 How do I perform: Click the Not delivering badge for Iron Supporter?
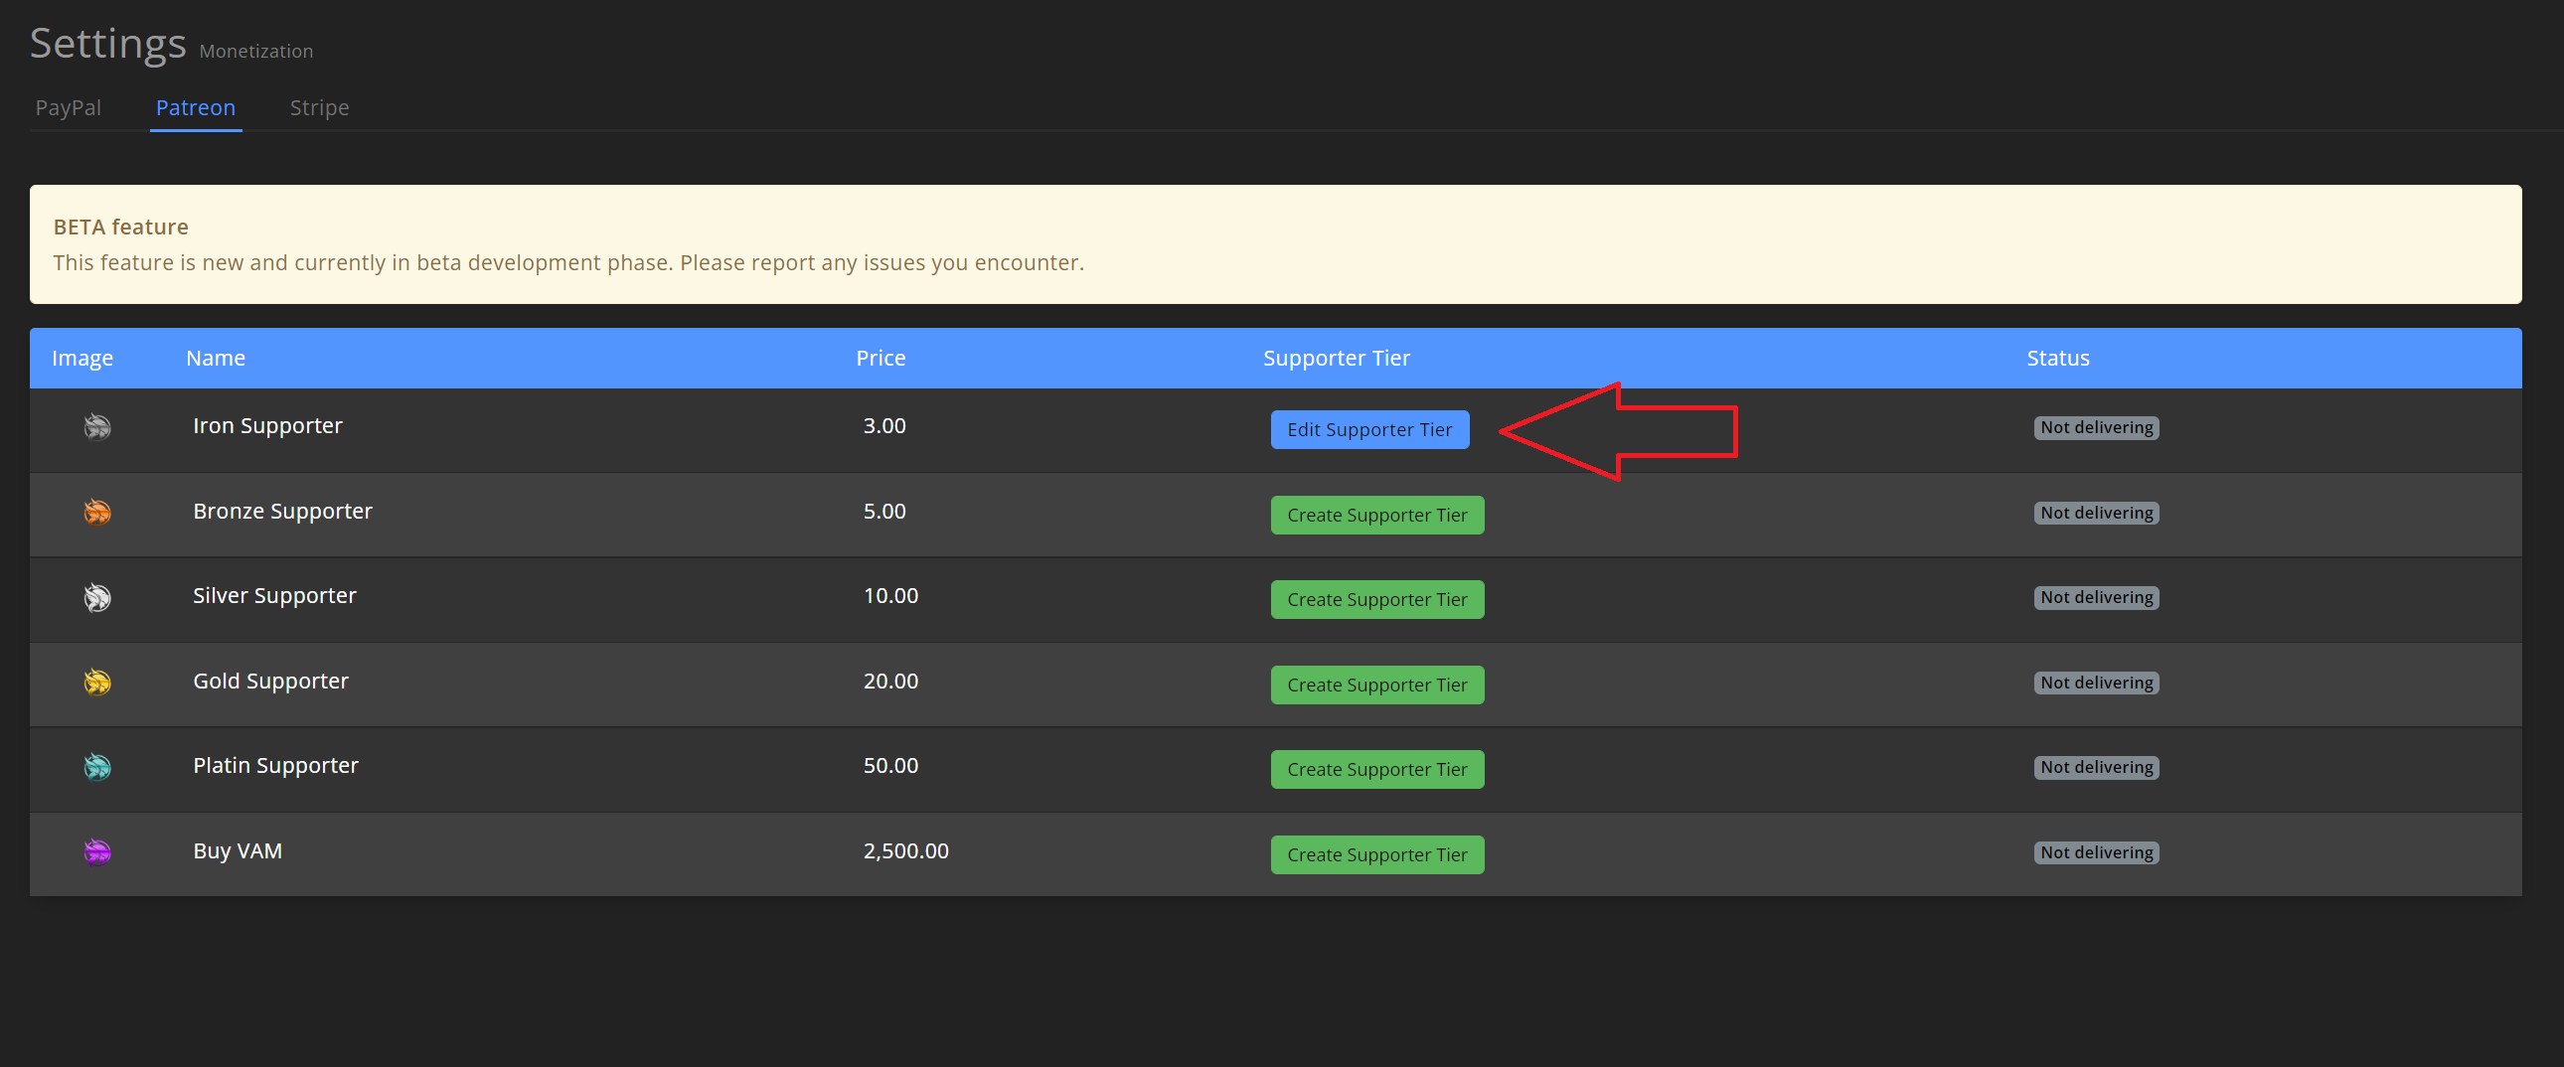(x=2095, y=427)
